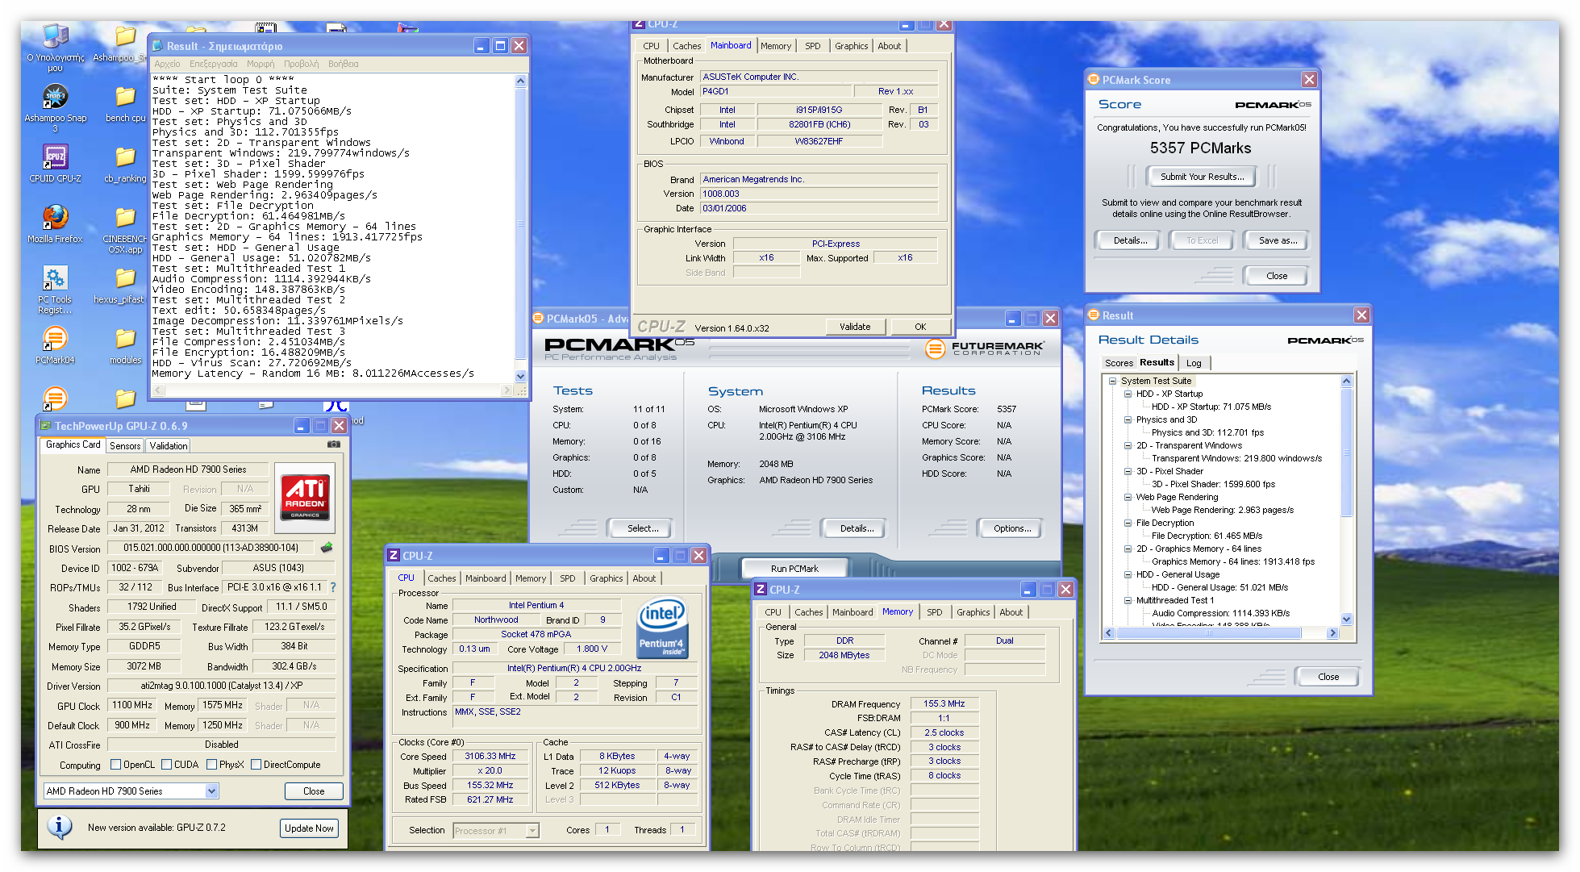Collapse the HDD - General Usage node
This screenshot has height=872, width=1580.
tap(1128, 574)
